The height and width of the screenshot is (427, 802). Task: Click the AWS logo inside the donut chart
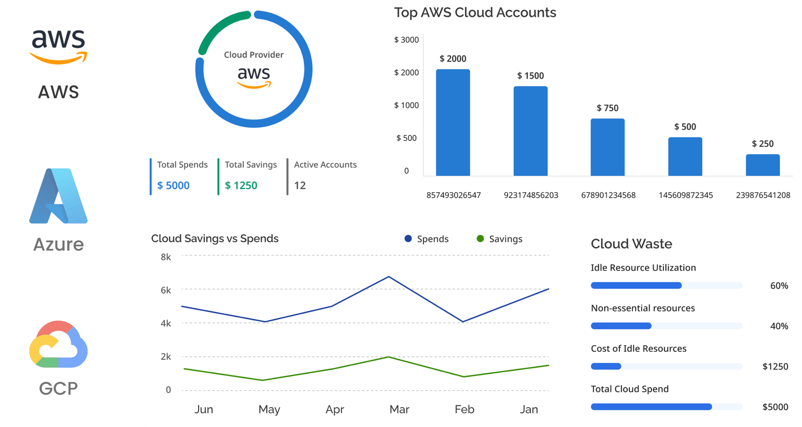tap(254, 77)
